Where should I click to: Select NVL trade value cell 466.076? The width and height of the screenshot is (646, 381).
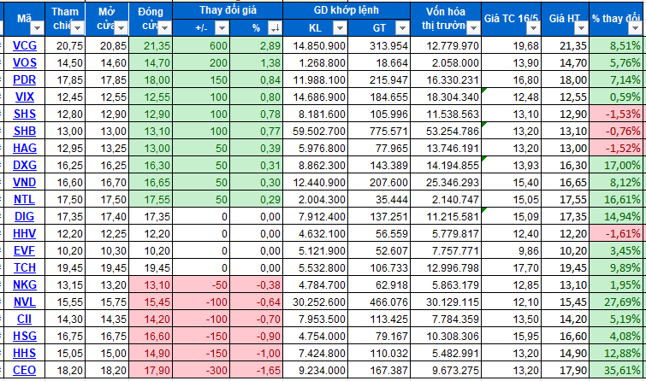click(379, 302)
